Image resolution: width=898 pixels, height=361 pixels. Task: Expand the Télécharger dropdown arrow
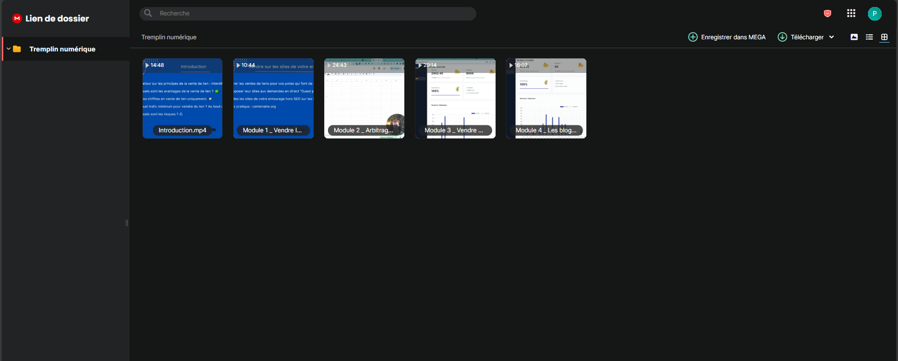pos(832,37)
